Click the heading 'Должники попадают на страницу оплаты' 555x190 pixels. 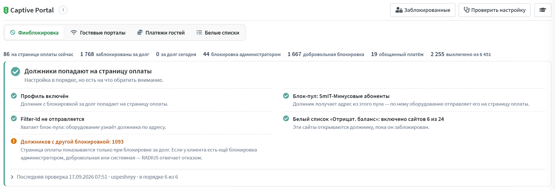(x=88, y=71)
